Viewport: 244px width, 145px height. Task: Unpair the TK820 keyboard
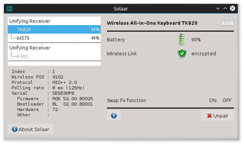tap(217, 116)
